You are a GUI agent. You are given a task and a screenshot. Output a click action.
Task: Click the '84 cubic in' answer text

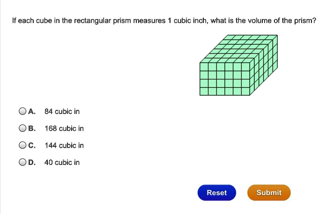pos(62,112)
